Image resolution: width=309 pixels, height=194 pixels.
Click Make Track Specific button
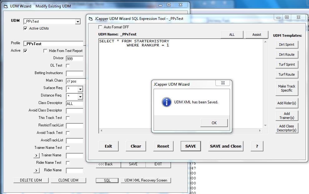[x=287, y=88]
